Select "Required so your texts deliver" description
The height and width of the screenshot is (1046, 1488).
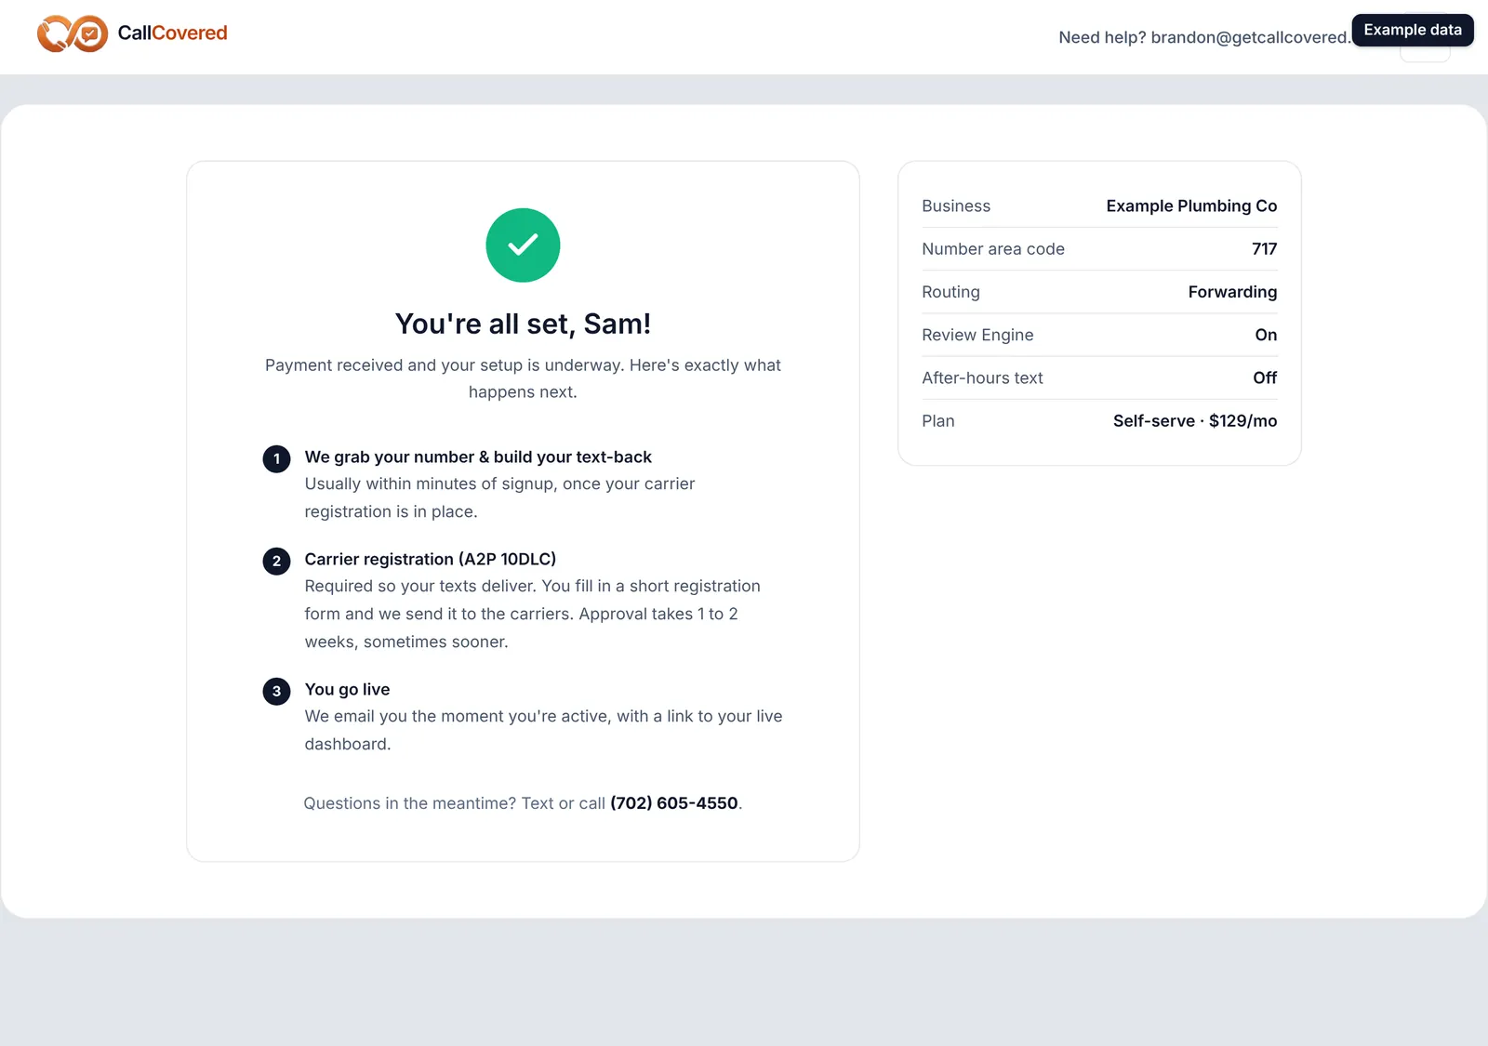[x=532, y=614]
